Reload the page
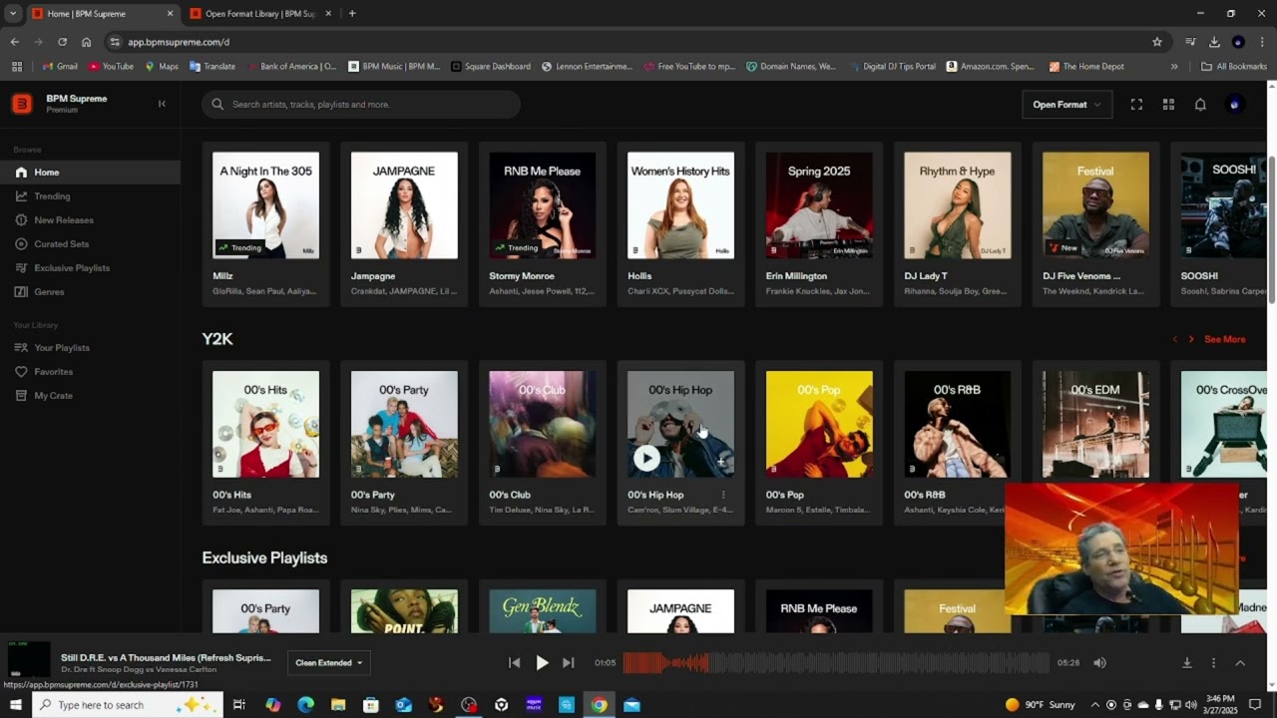This screenshot has height=718, width=1277. 62,42
